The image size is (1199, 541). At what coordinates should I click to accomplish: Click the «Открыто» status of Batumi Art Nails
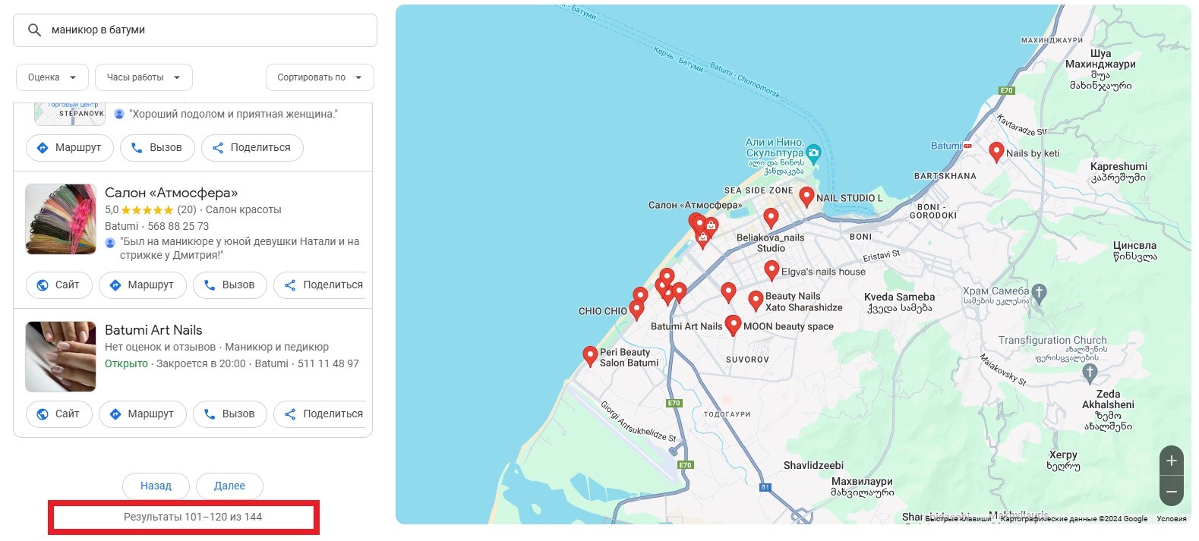point(126,363)
